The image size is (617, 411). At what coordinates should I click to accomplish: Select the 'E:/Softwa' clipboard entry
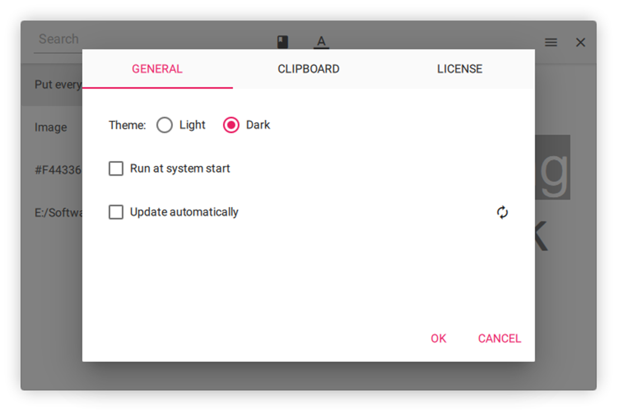(52, 213)
